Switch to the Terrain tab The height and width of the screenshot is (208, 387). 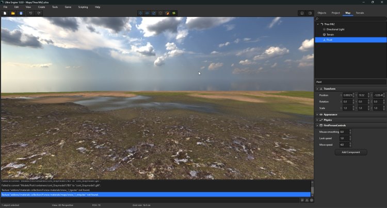coord(360,12)
